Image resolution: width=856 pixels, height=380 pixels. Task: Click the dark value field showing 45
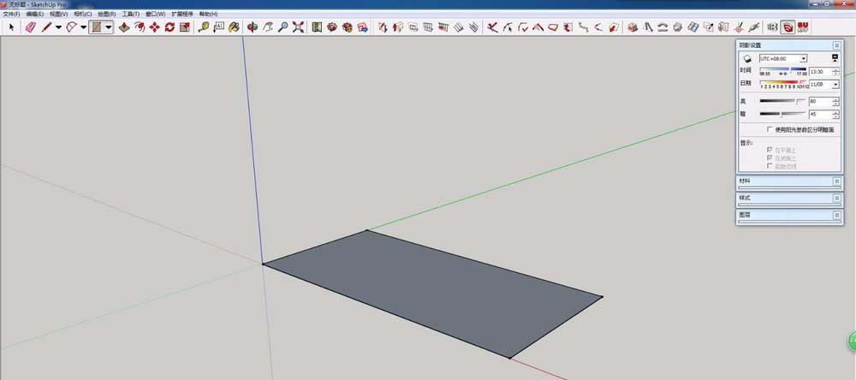(x=821, y=114)
